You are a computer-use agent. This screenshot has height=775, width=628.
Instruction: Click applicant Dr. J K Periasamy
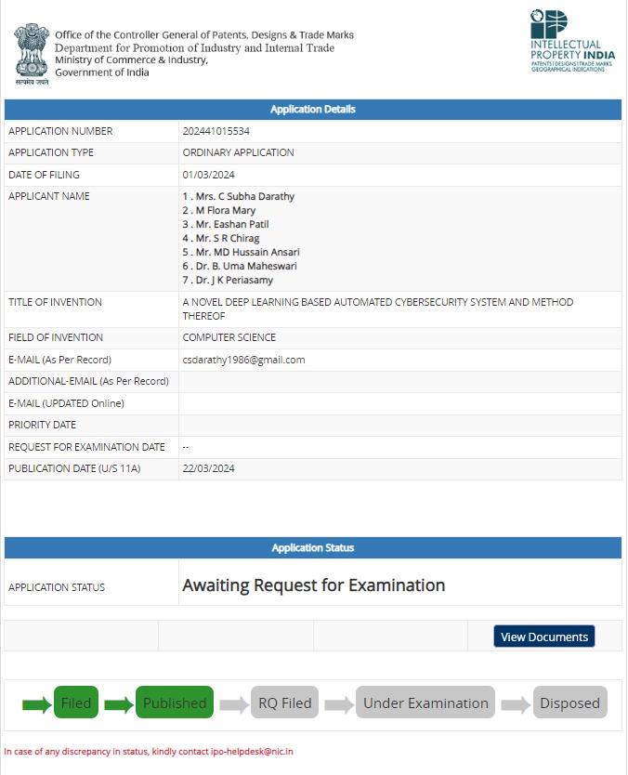(x=228, y=280)
